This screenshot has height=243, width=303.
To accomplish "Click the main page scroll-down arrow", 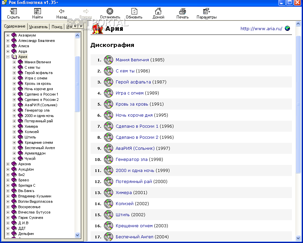I will pos(298,238).
